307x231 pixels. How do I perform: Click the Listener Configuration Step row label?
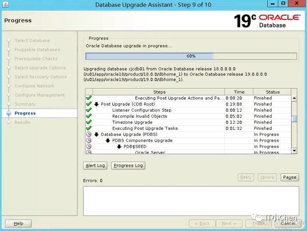pyautogui.click(x=142, y=110)
